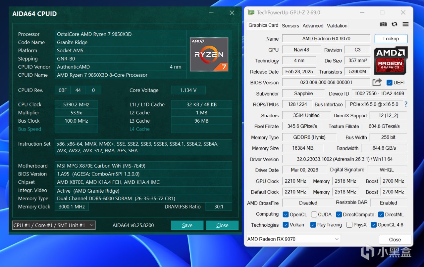Click the Resizable BAR Enabled field
The image size is (424, 267).
(388, 203)
